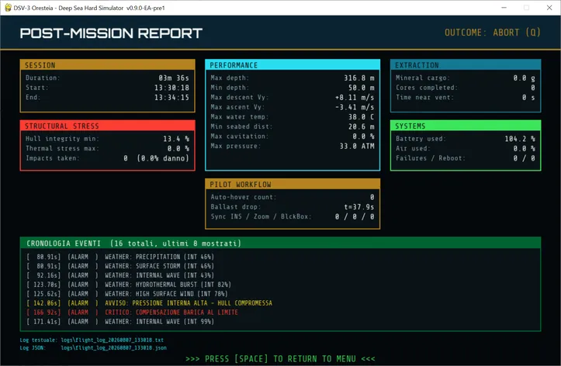Select the EXTRACTION panel header
561x366 pixels.
tap(465, 65)
